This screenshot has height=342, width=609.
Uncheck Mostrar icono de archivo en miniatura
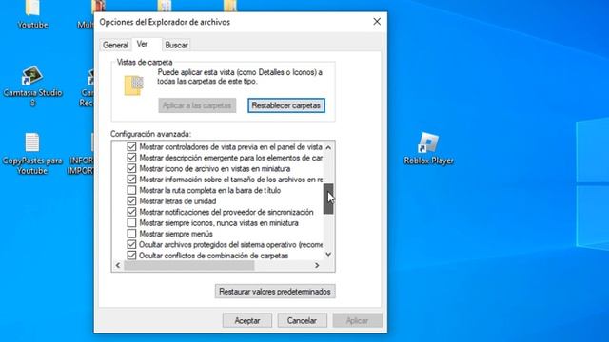131,169
